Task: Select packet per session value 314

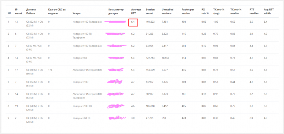Action: [x=184, y=58]
